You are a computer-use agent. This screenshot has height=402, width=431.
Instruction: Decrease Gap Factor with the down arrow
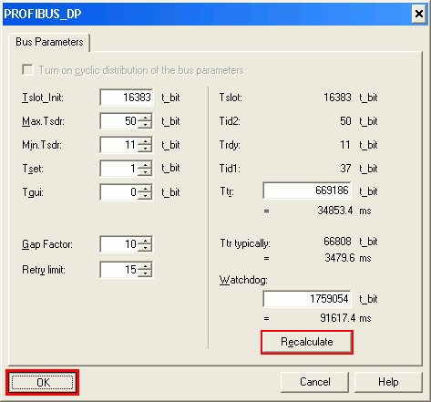point(145,248)
